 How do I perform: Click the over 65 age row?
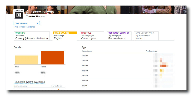point(128,86)
